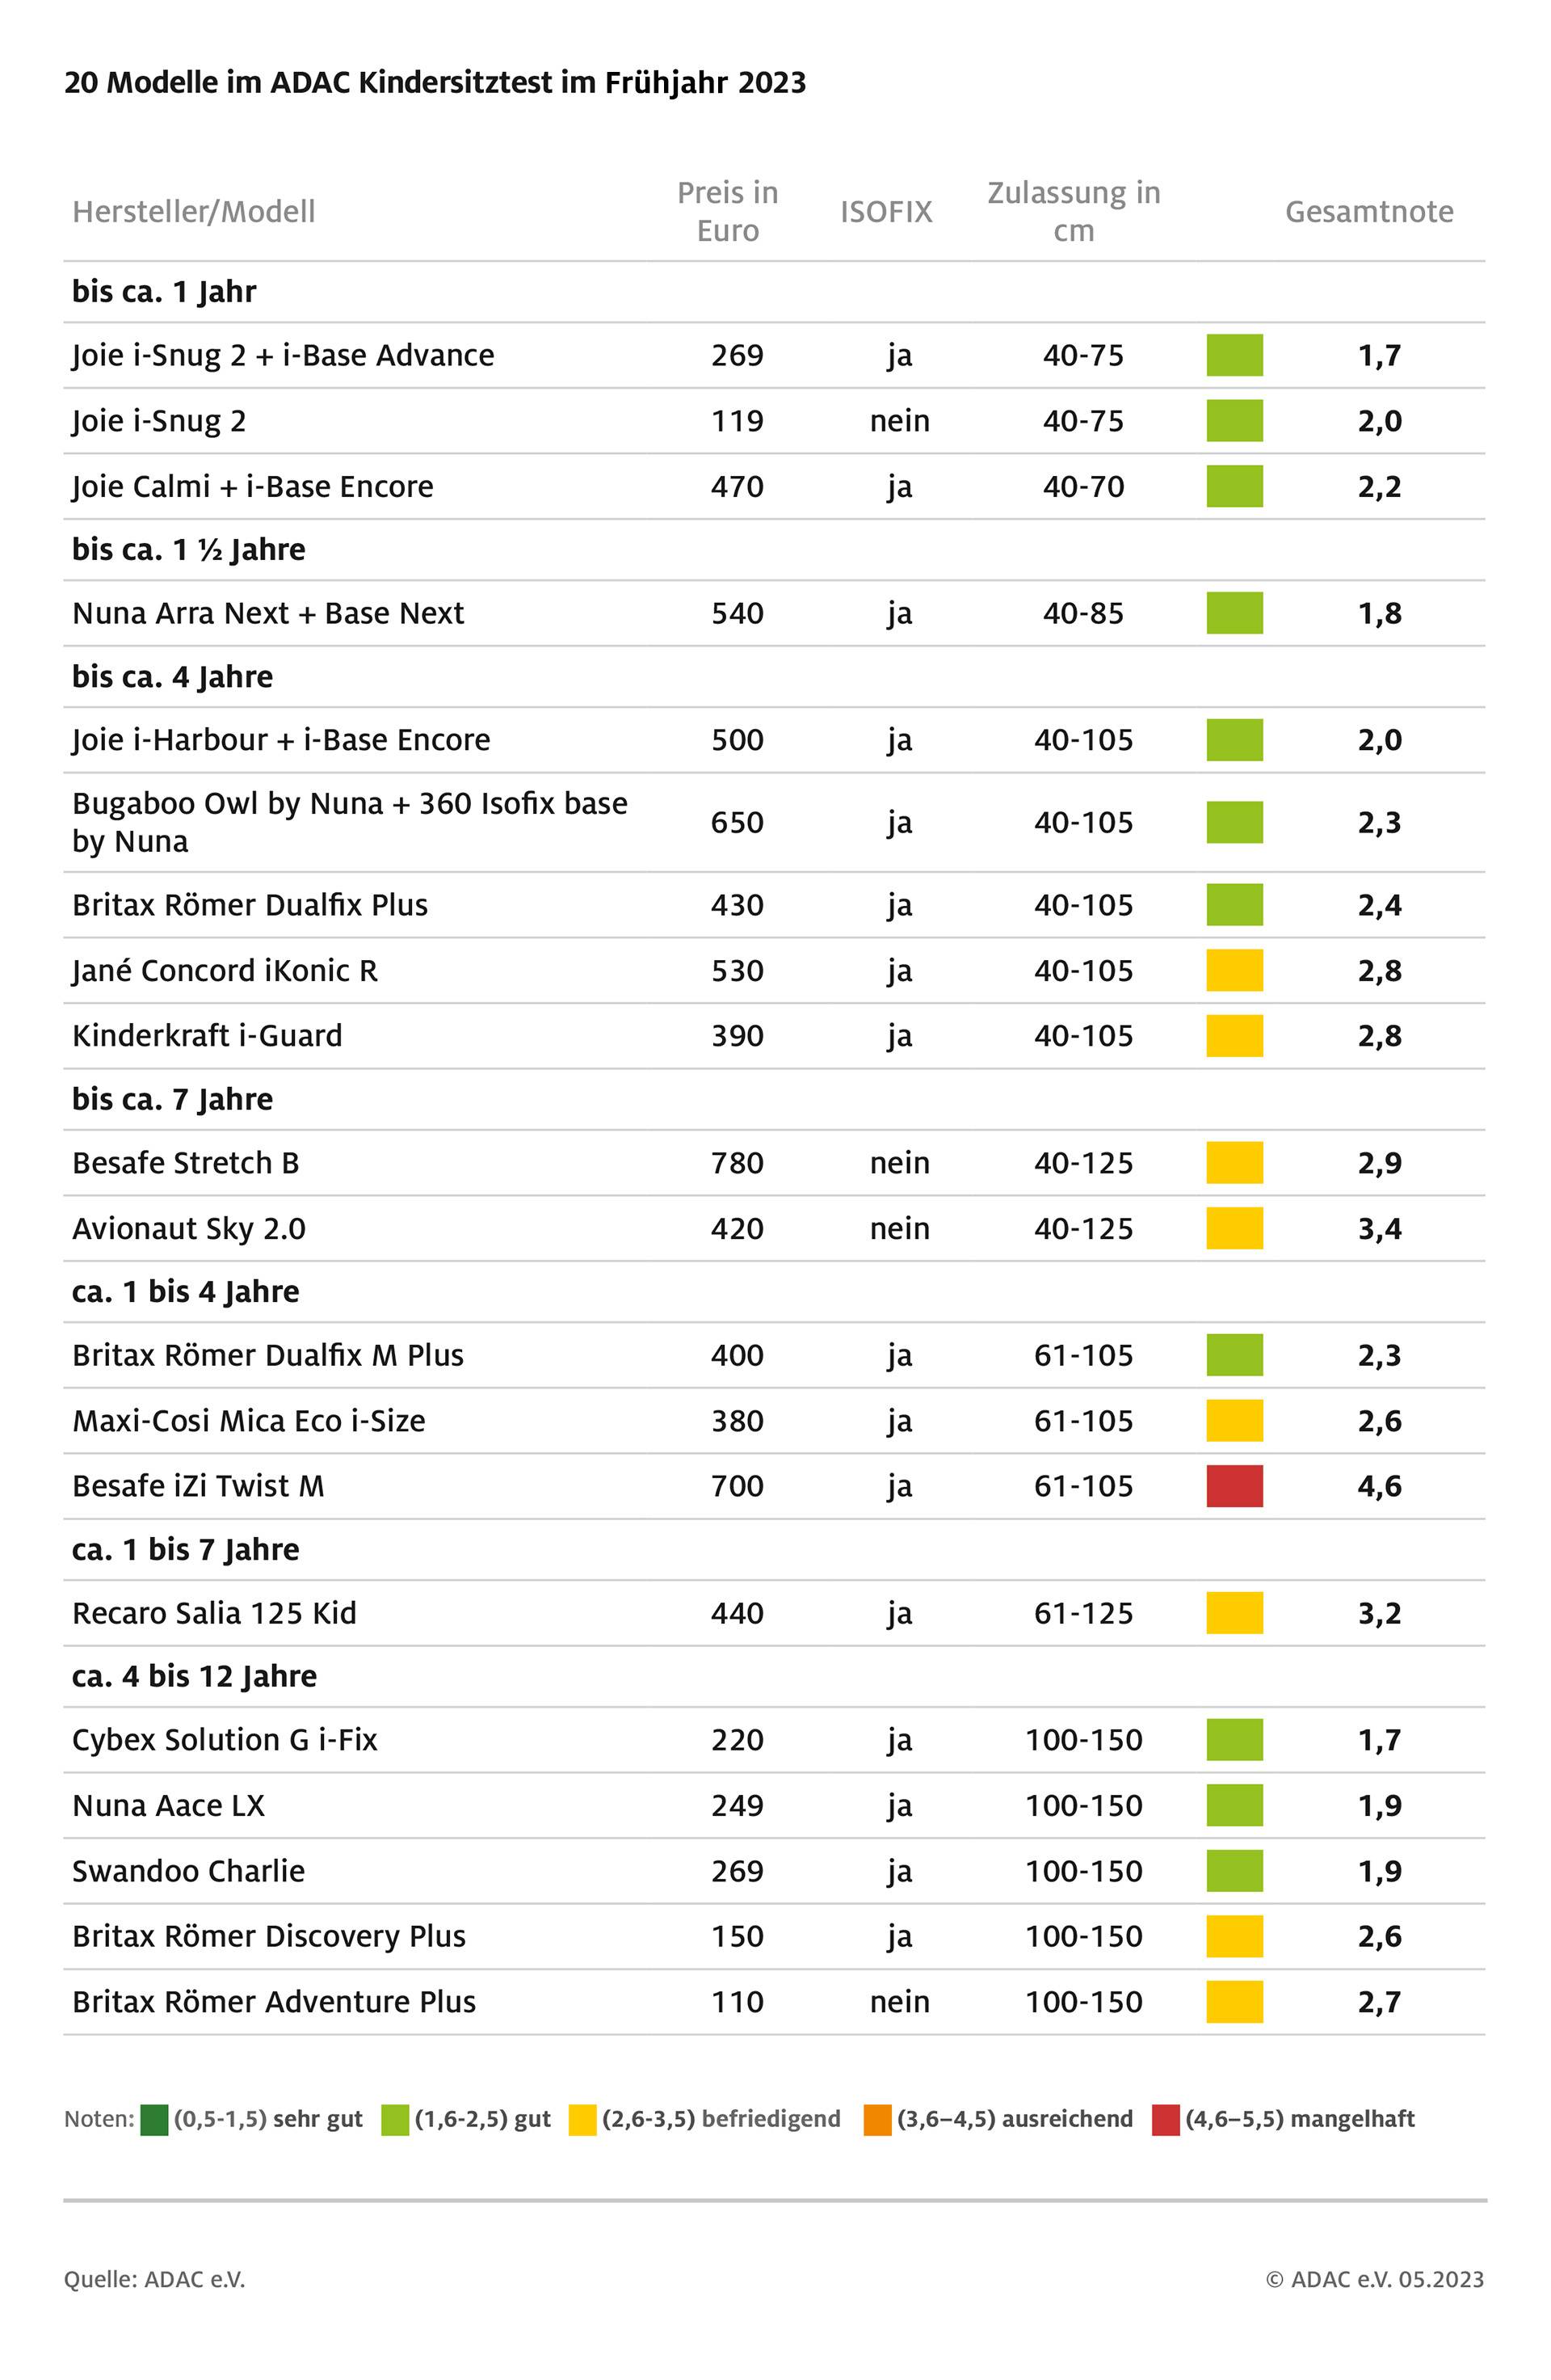The height and width of the screenshot is (2380, 1551).
Task: Select the red rating swatch for Besafe iZi Twist M
Action: 1234,1486
